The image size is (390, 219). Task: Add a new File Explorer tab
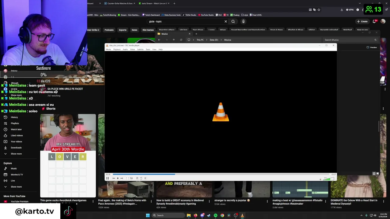pos(196,34)
